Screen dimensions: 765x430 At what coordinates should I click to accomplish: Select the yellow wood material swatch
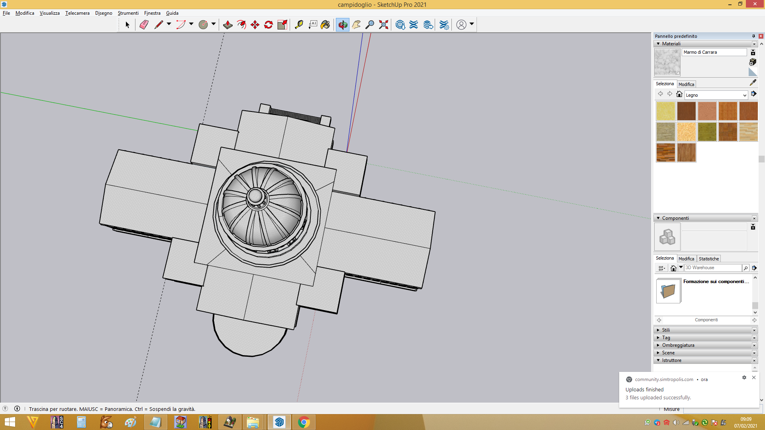pyautogui.click(x=665, y=111)
